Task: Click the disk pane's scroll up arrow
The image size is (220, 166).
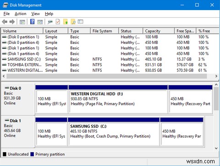Action: 216,85
